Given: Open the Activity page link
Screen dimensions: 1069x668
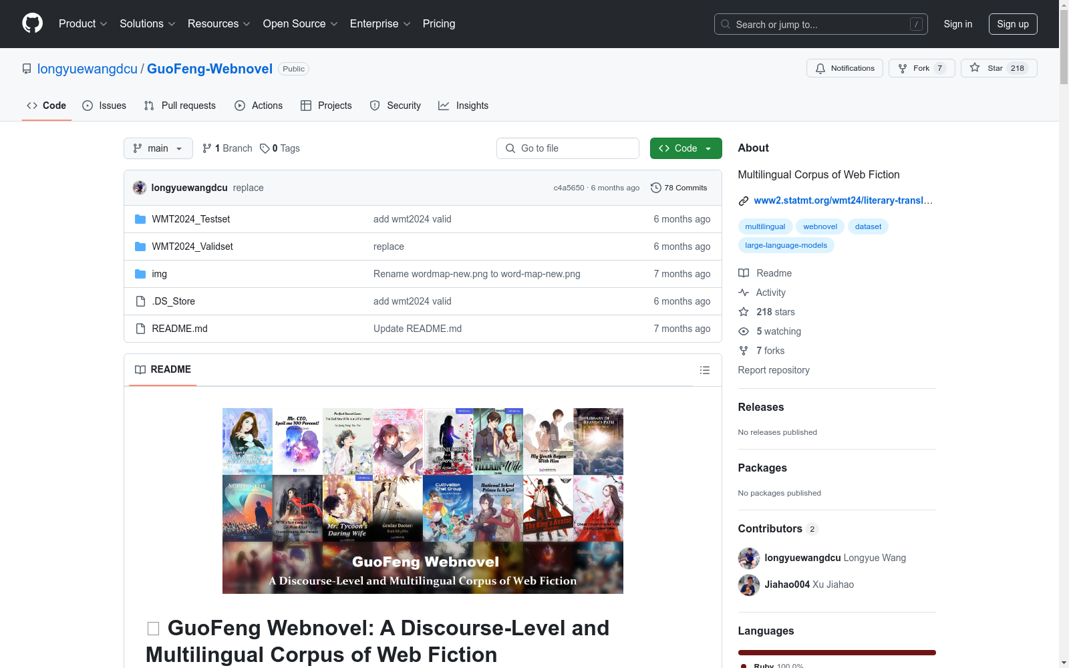Looking at the screenshot, I should 762,293.
